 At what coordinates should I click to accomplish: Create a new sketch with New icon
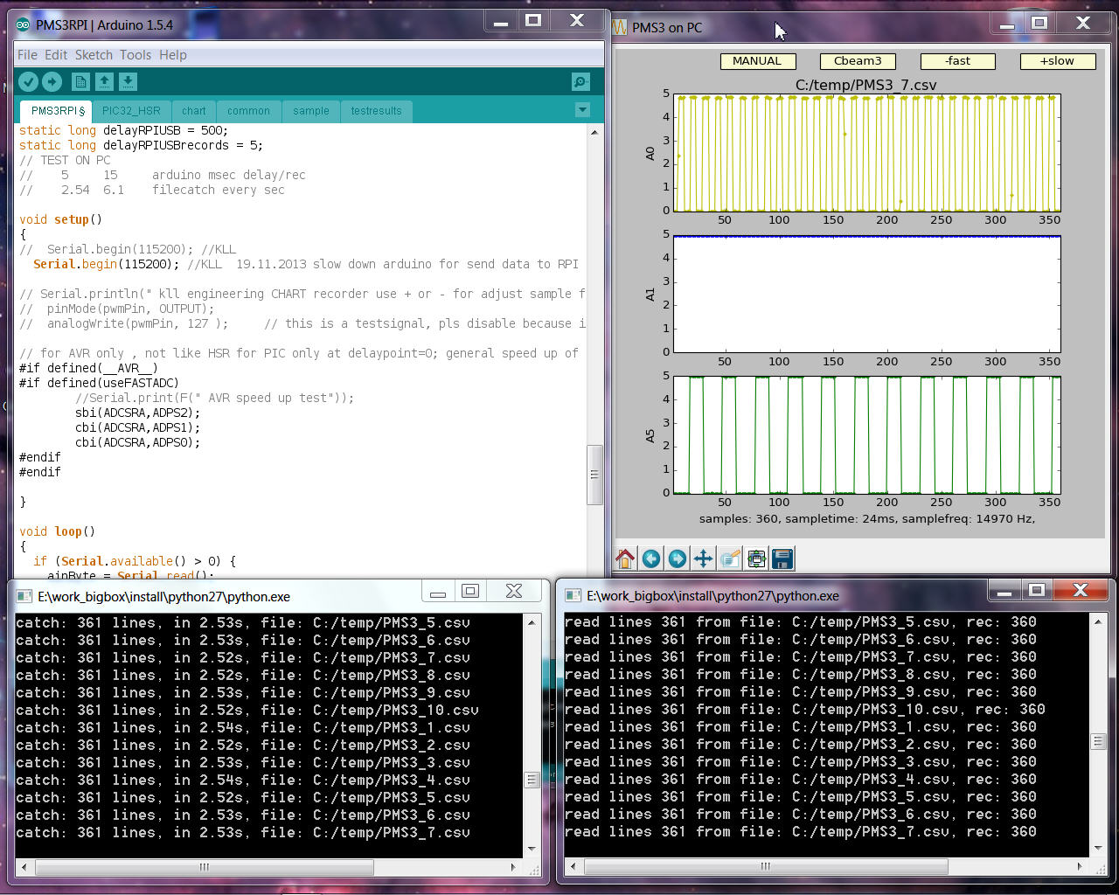(x=80, y=81)
